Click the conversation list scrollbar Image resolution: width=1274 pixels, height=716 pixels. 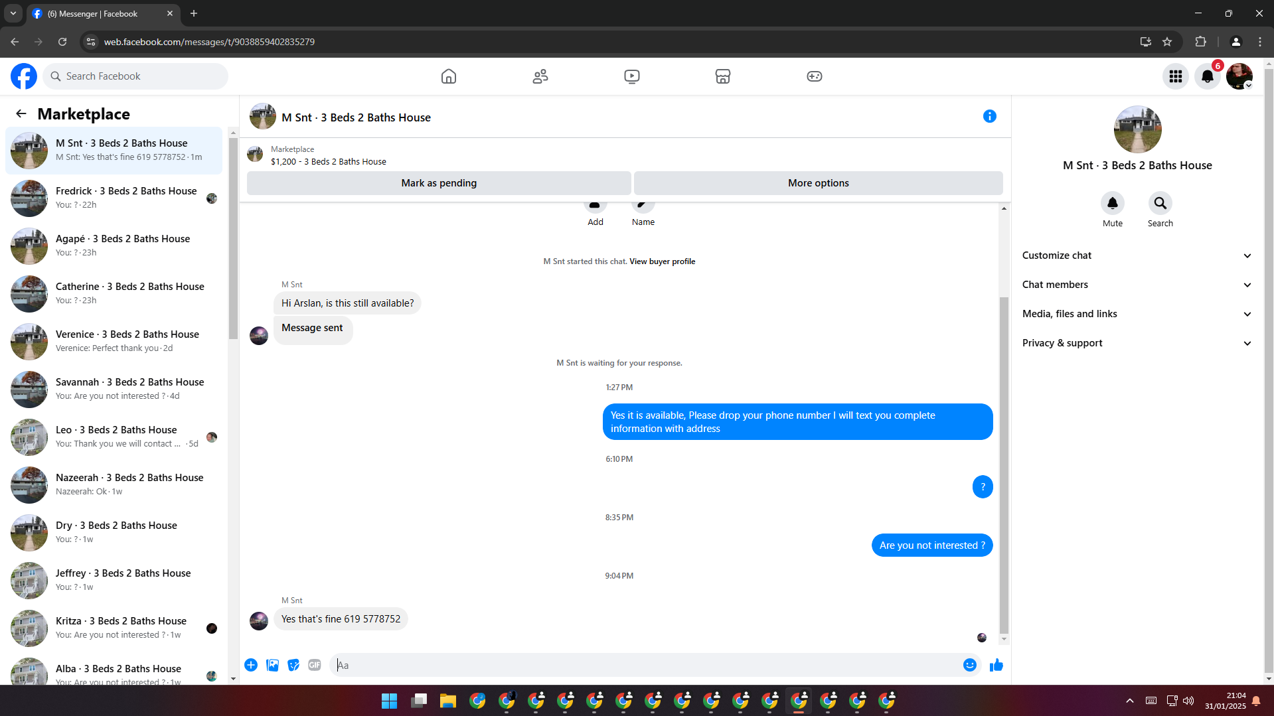click(233, 239)
